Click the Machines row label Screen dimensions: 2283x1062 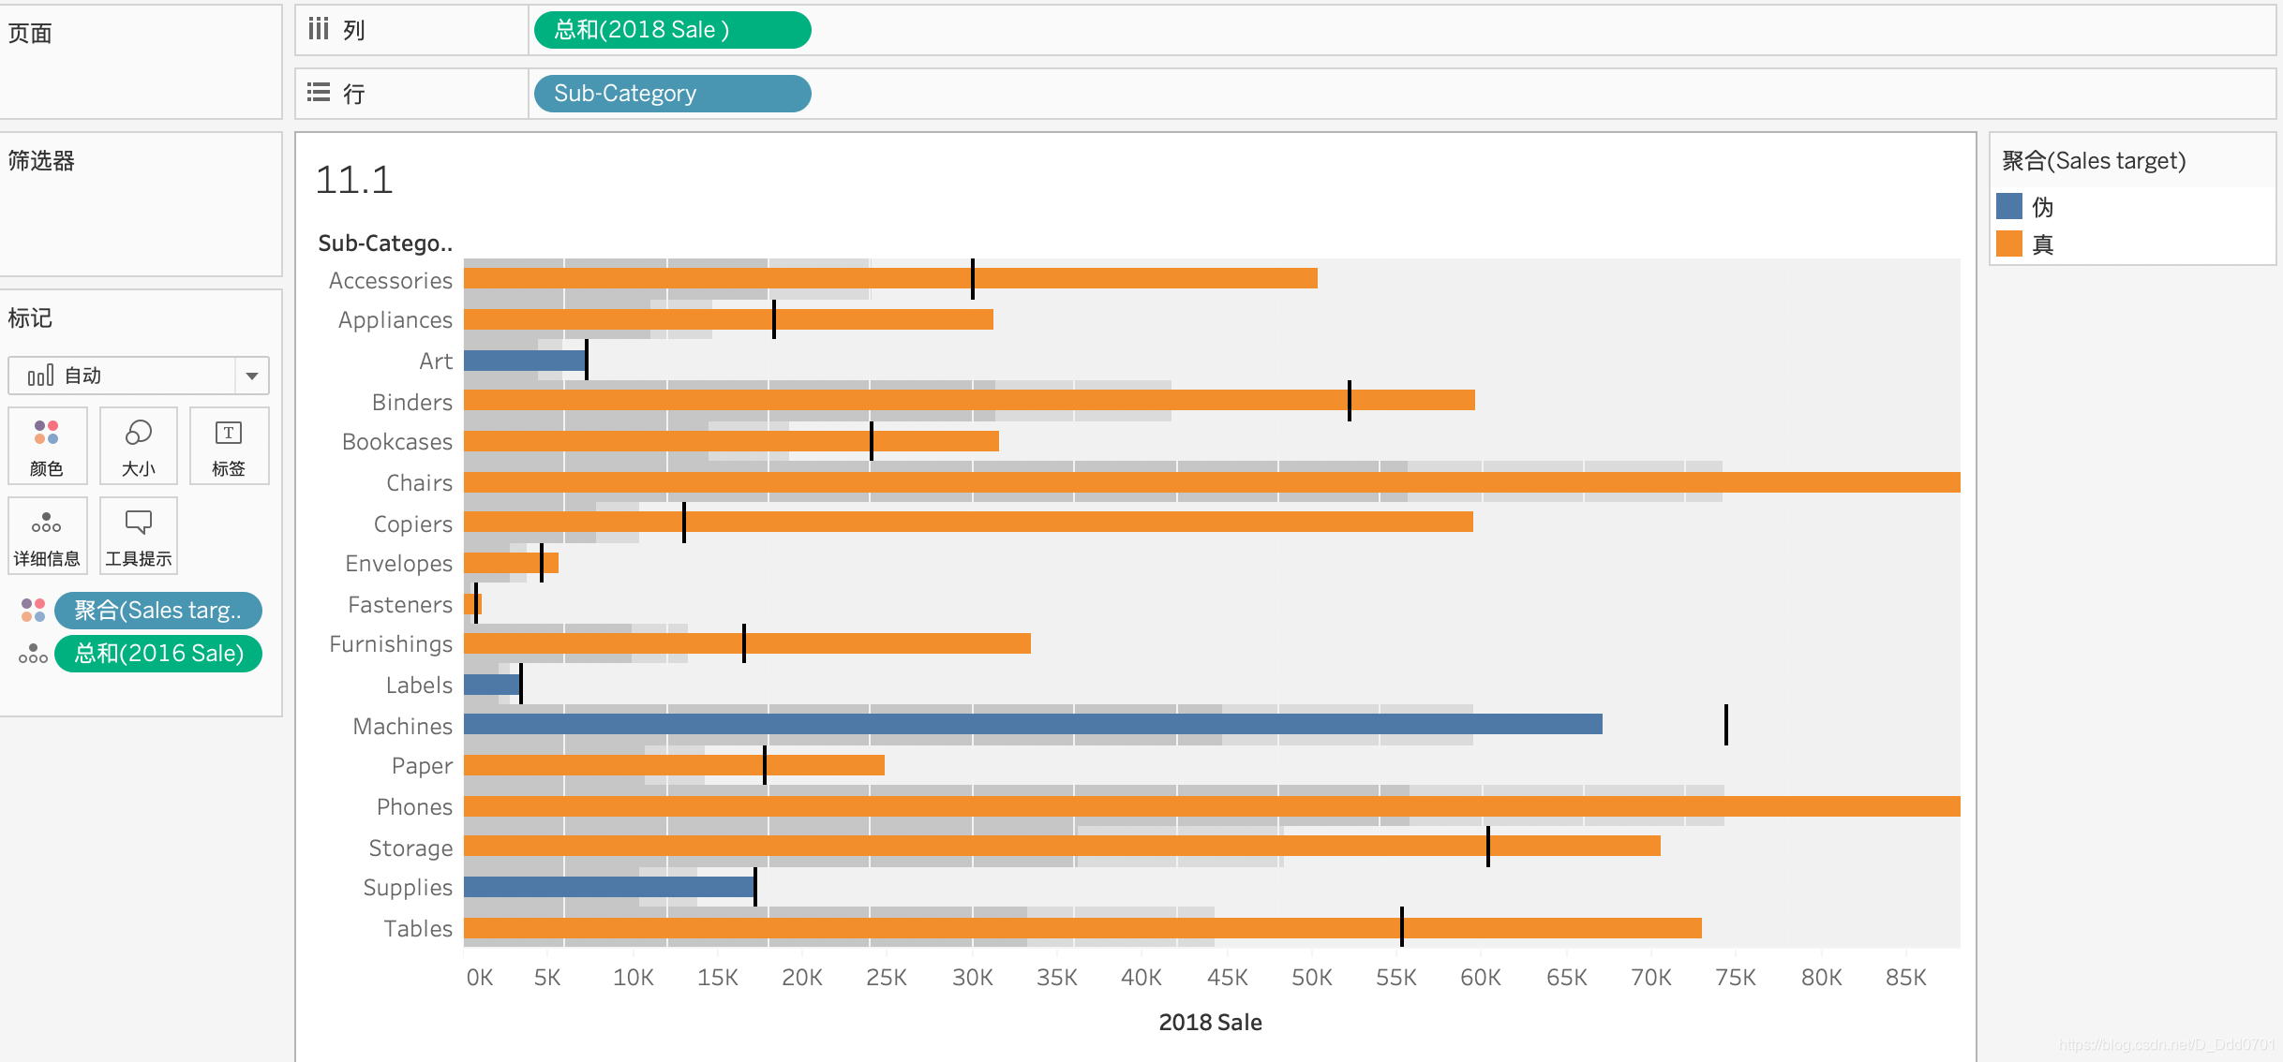[x=403, y=726]
